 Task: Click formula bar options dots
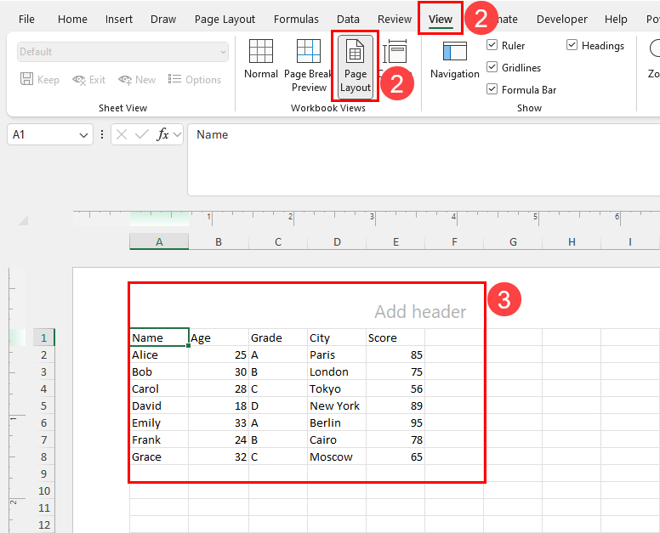(102, 134)
